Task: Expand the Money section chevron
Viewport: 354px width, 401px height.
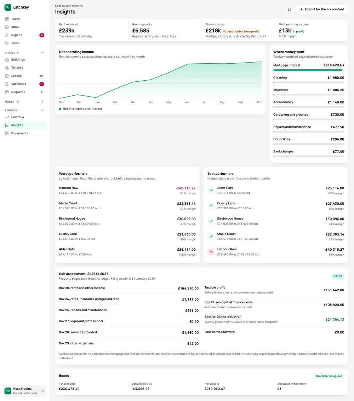Action: click(x=42, y=102)
